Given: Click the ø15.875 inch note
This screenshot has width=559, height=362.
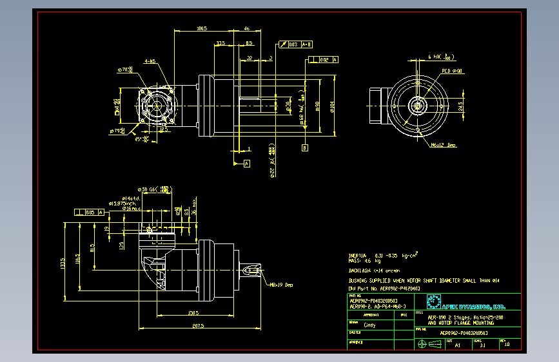Looking at the screenshot, I should pyautogui.click(x=123, y=204).
